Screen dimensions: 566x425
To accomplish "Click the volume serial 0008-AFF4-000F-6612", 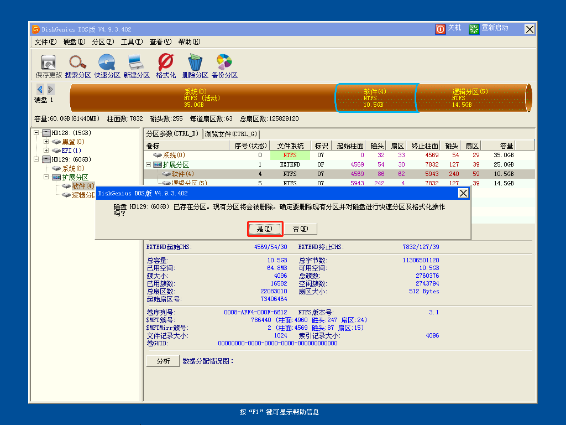I will 255,312.
